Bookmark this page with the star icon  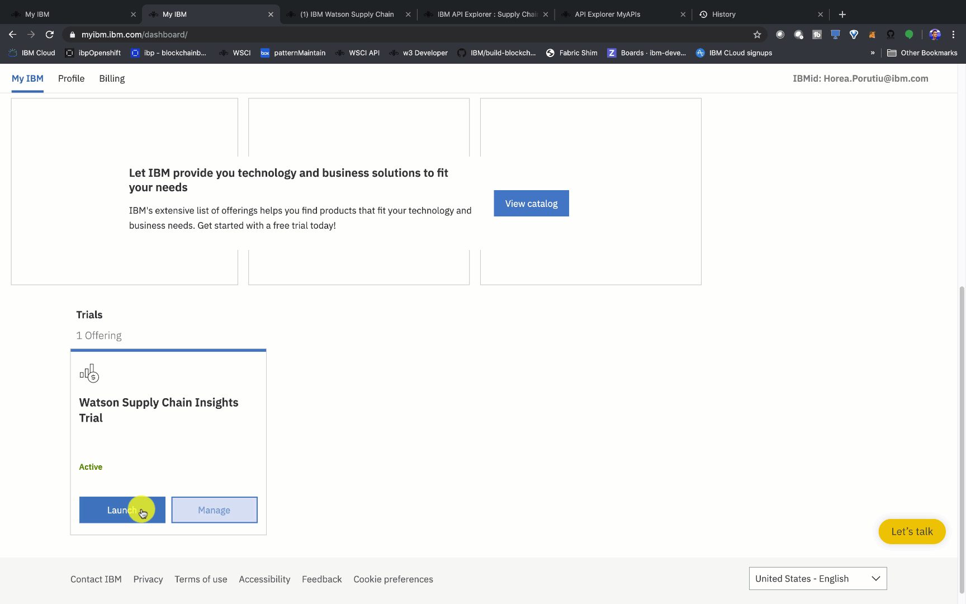pos(757,35)
